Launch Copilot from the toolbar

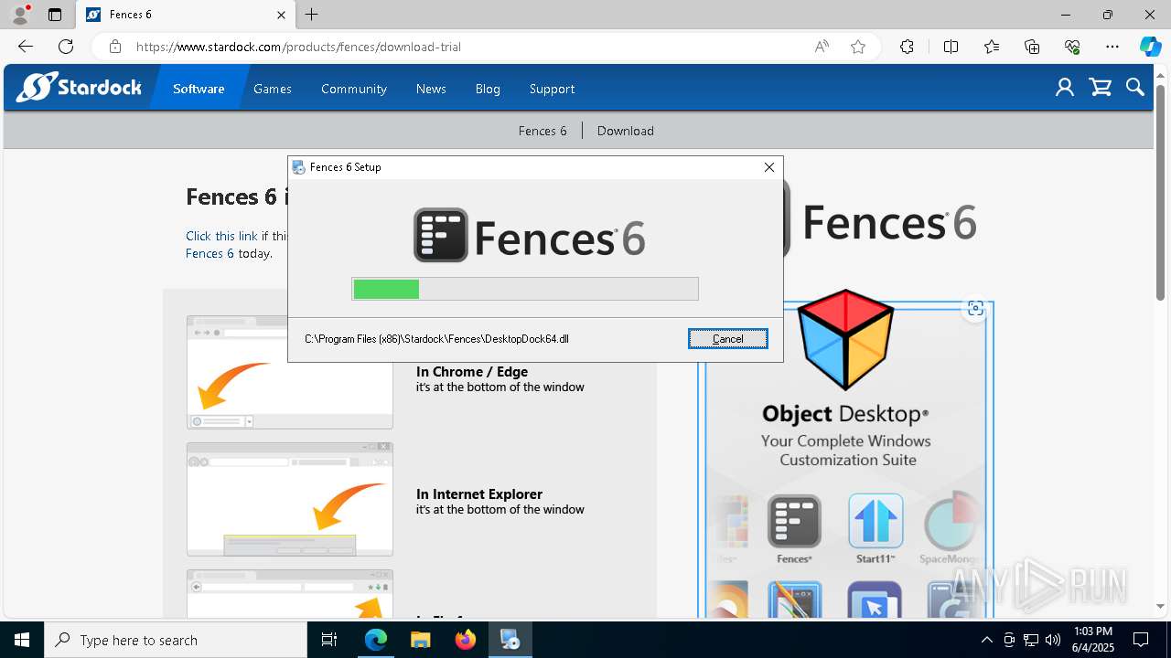[1150, 47]
